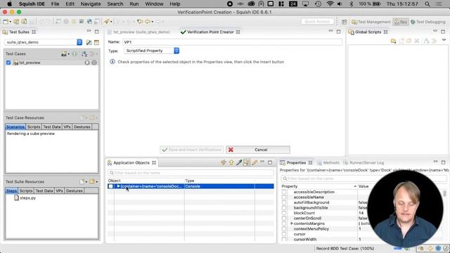Open the launch AUT dropdown arrow
The image size is (450, 253).
point(111,22)
